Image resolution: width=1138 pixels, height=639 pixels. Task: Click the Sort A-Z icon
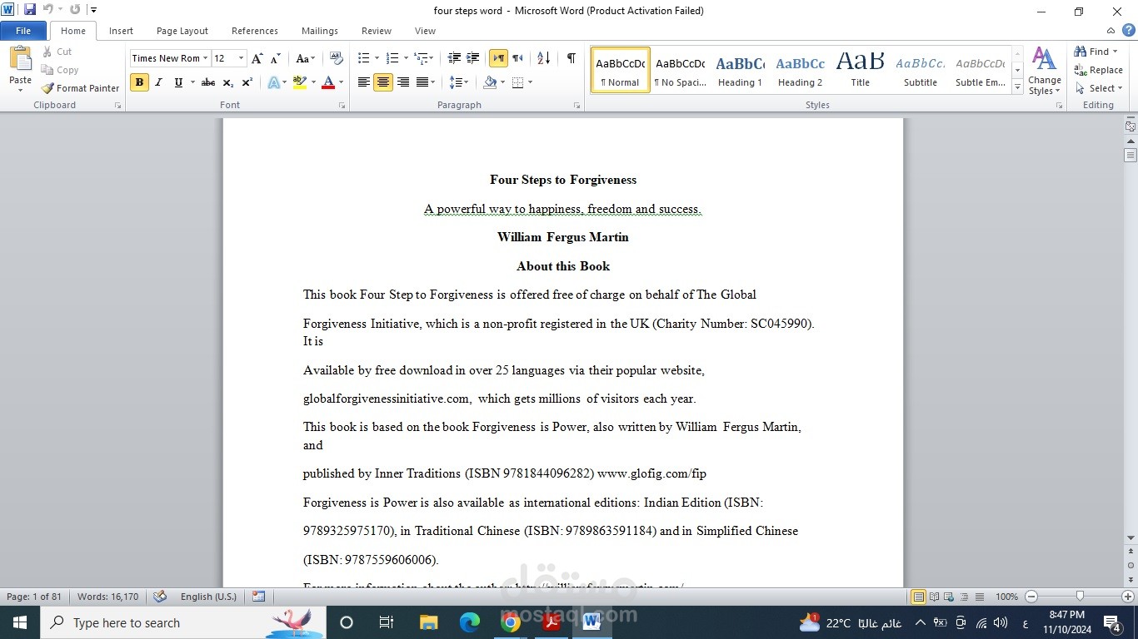point(543,58)
